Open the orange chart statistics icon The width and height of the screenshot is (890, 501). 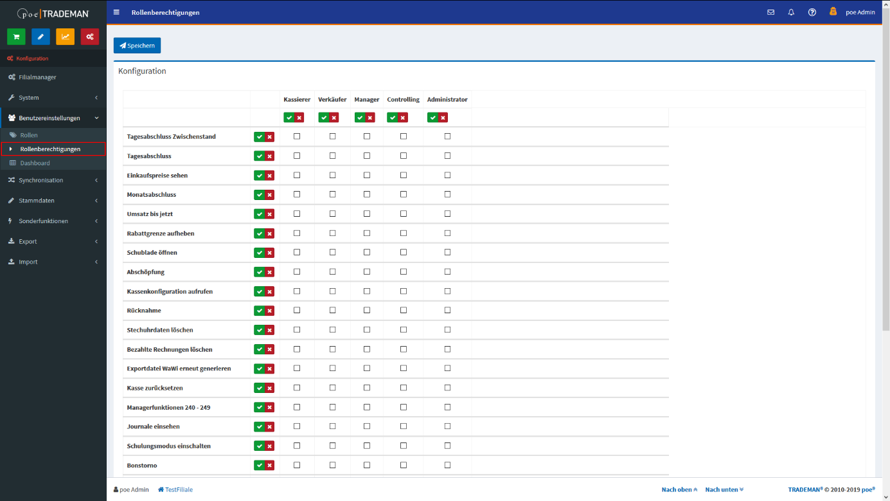coord(65,37)
